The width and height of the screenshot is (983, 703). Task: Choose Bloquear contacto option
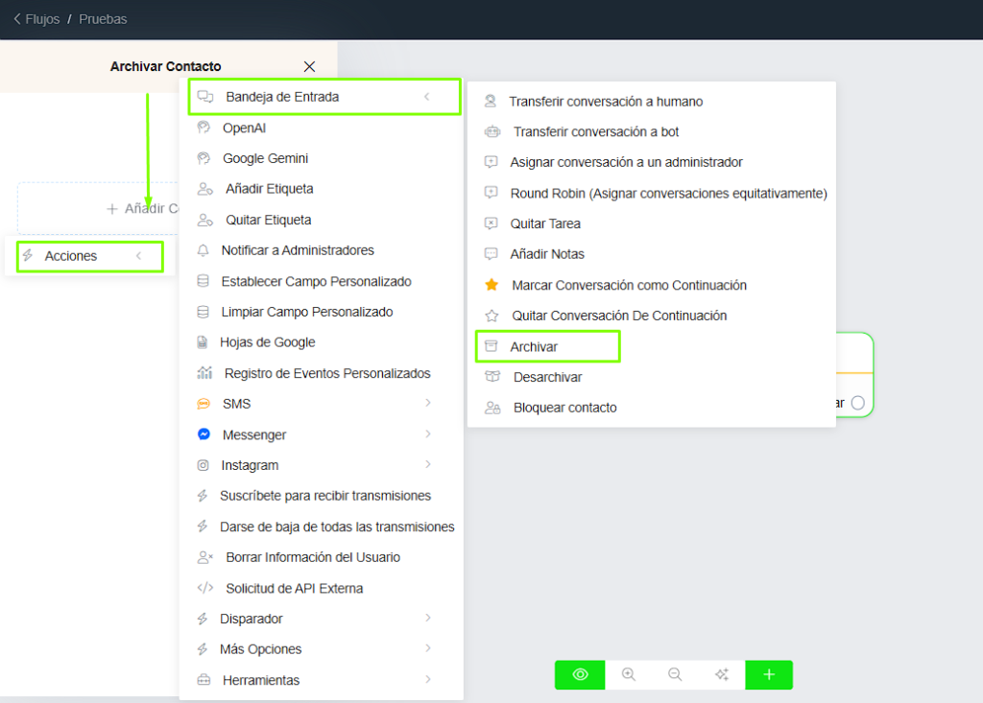point(564,408)
